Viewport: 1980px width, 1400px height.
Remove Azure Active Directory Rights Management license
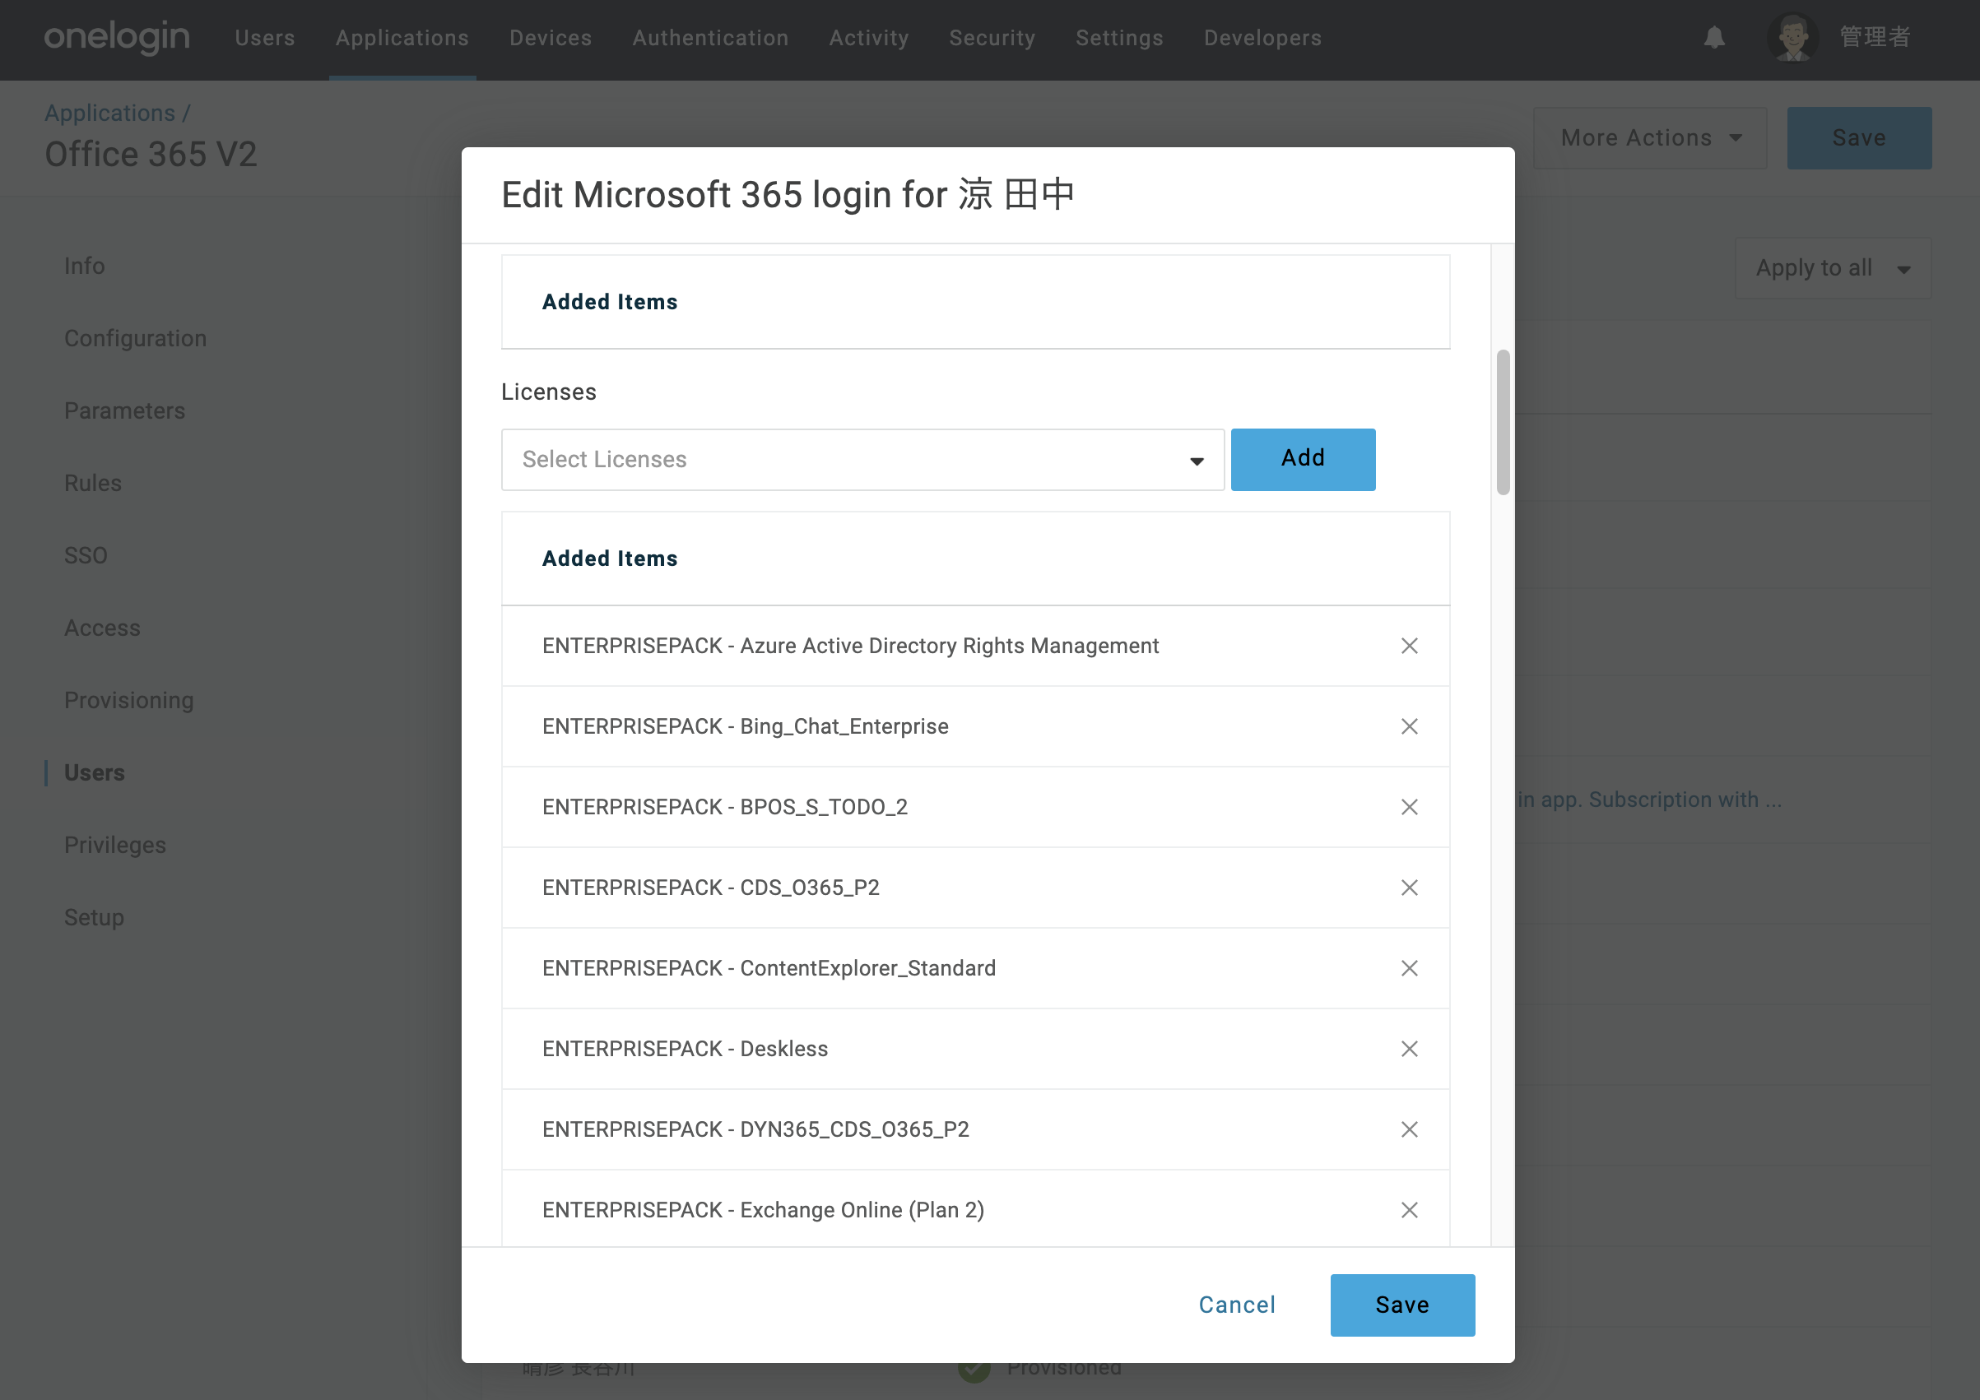coord(1409,646)
